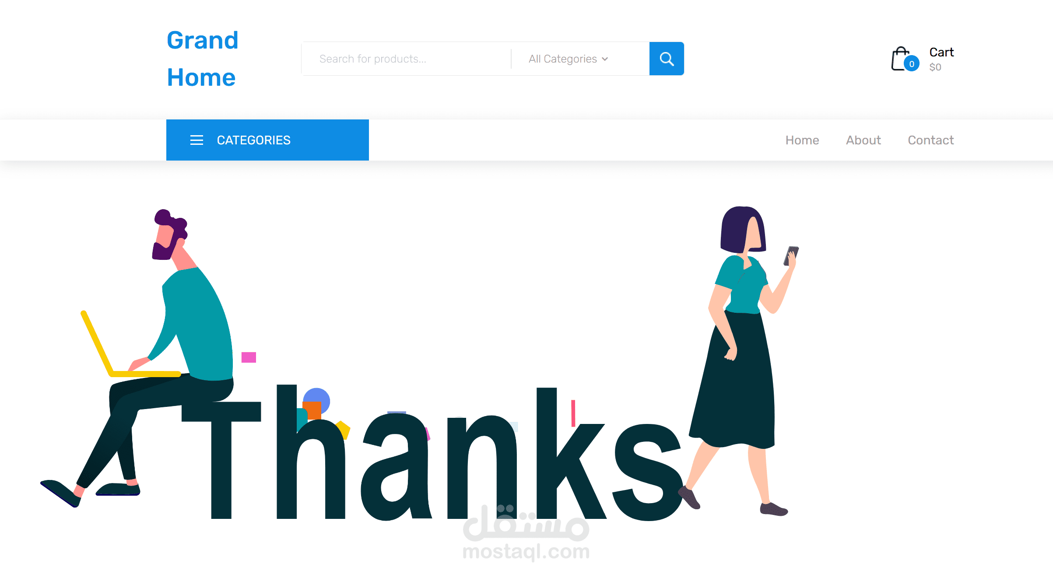Screen dimensions: 1053x574
Task: Click the cart item count badge
Action: (x=912, y=64)
